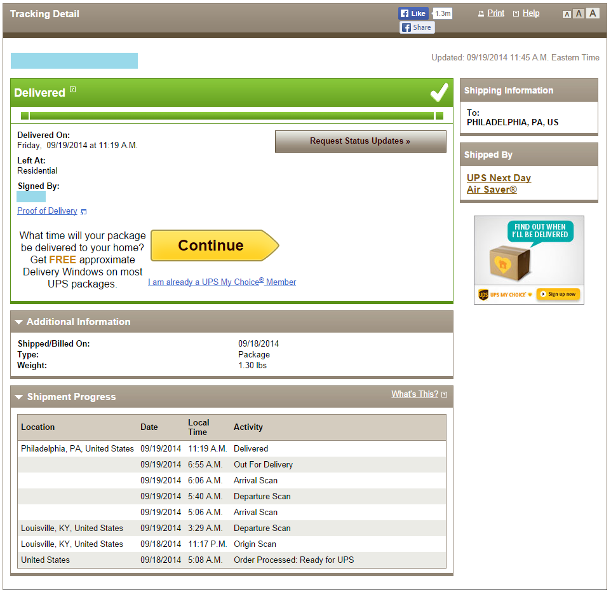
Task: Click the help icon beside What's This?
Action: tap(444, 394)
